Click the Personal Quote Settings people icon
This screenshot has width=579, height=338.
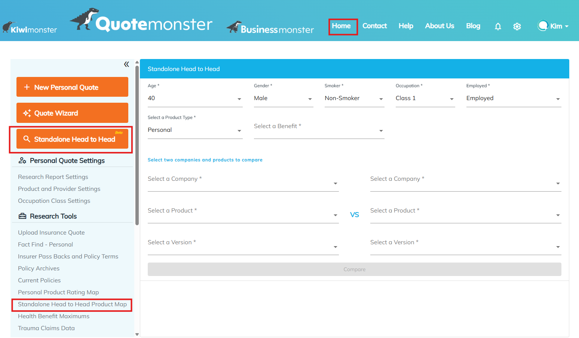click(22, 161)
